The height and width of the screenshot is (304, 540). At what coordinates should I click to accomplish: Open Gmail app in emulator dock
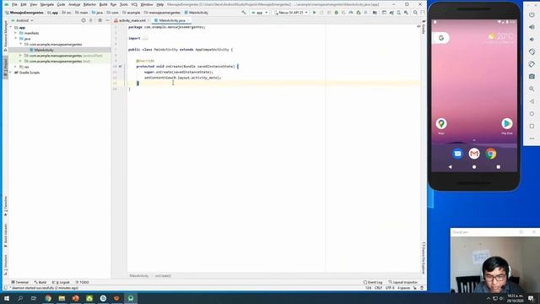(x=474, y=154)
